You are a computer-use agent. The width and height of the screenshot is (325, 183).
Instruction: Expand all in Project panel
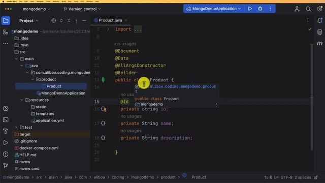coord(61,20)
